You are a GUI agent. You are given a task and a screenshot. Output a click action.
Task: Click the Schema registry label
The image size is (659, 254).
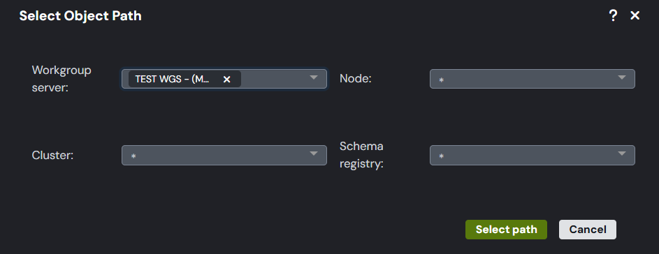click(362, 156)
